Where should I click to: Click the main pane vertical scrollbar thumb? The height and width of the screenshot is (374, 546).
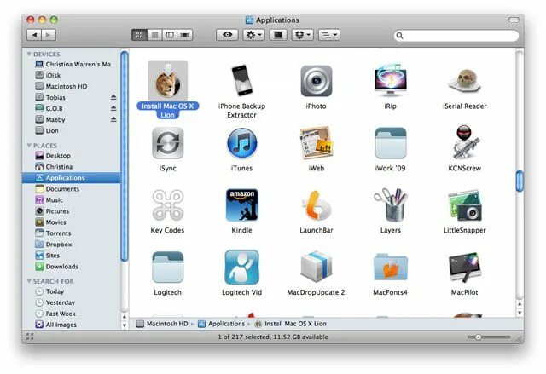(x=520, y=181)
